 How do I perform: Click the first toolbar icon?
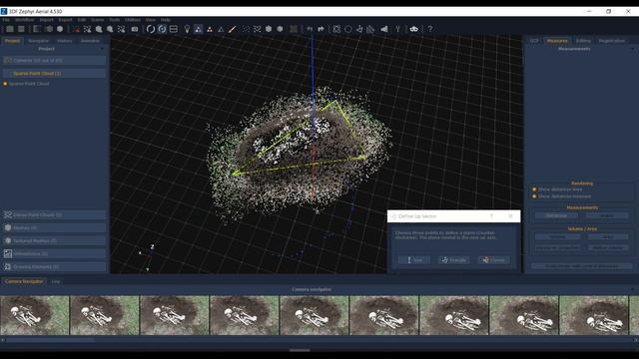[10, 29]
